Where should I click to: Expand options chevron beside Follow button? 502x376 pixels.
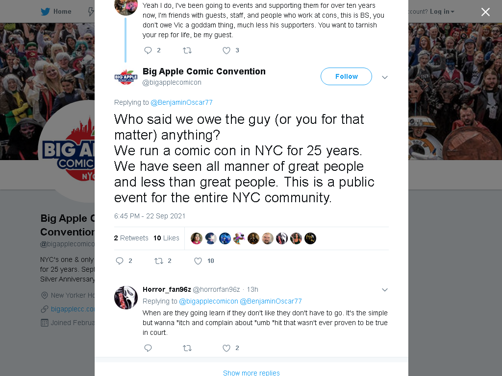385,77
